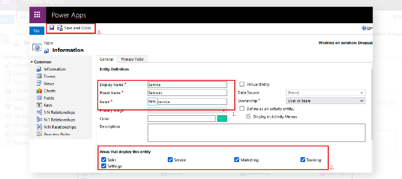
Task: Click the green color swatch
Action: [222, 118]
